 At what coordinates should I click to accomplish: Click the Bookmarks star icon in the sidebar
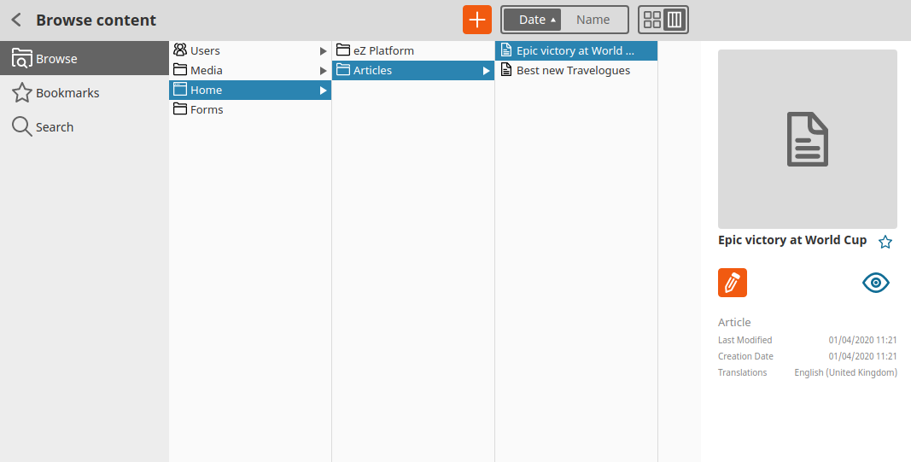coord(22,92)
